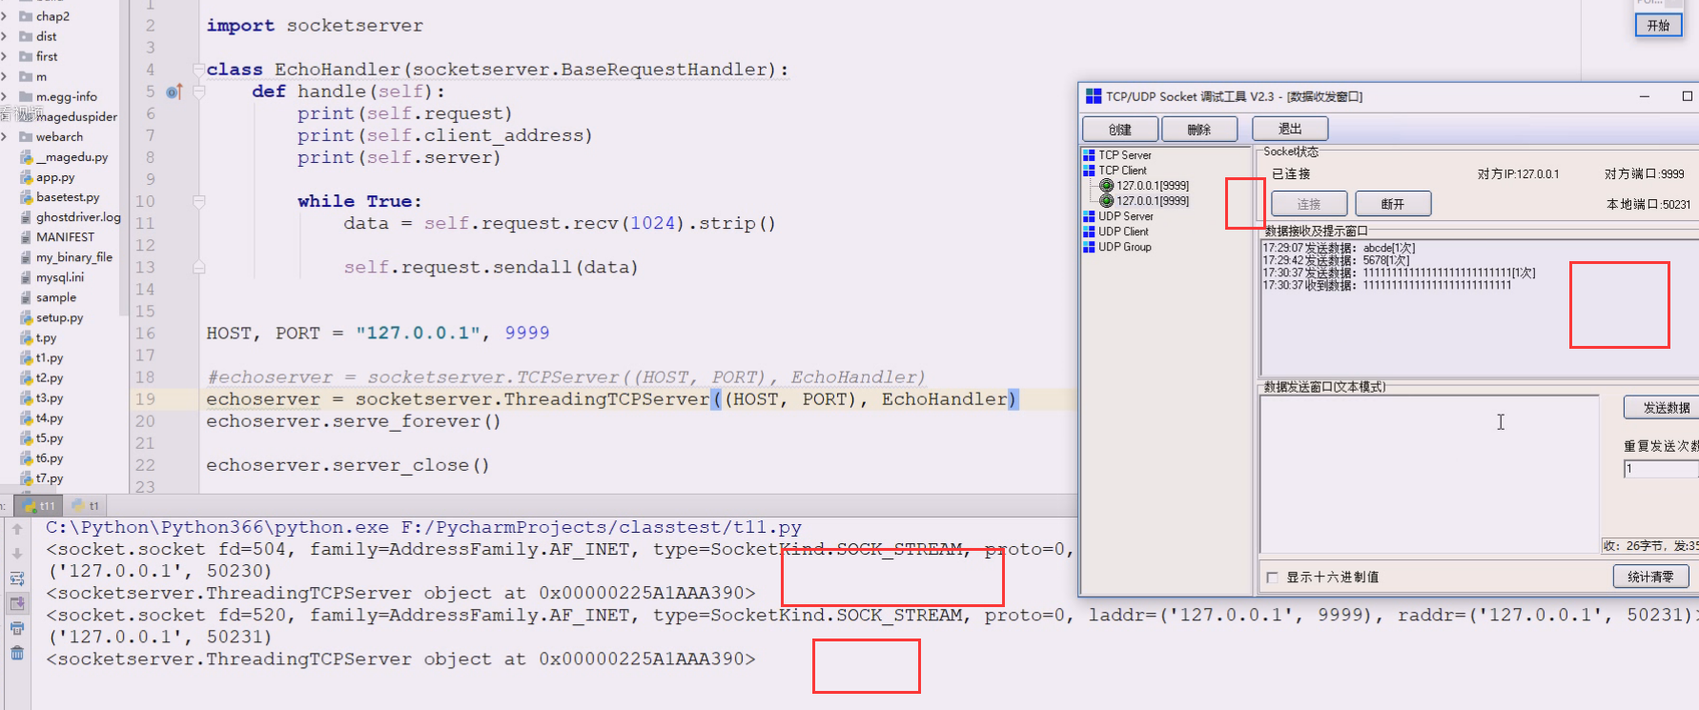
Task: Click the 开始 button at top right
Action: pyautogui.click(x=1659, y=26)
